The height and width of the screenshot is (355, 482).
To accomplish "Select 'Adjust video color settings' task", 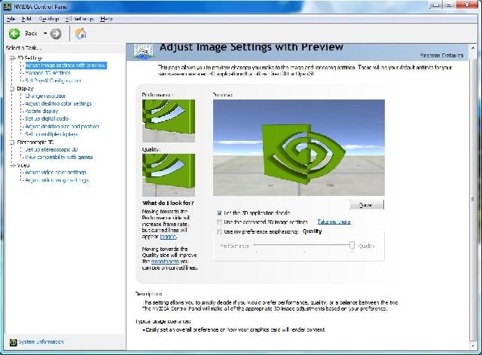I will [56, 173].
